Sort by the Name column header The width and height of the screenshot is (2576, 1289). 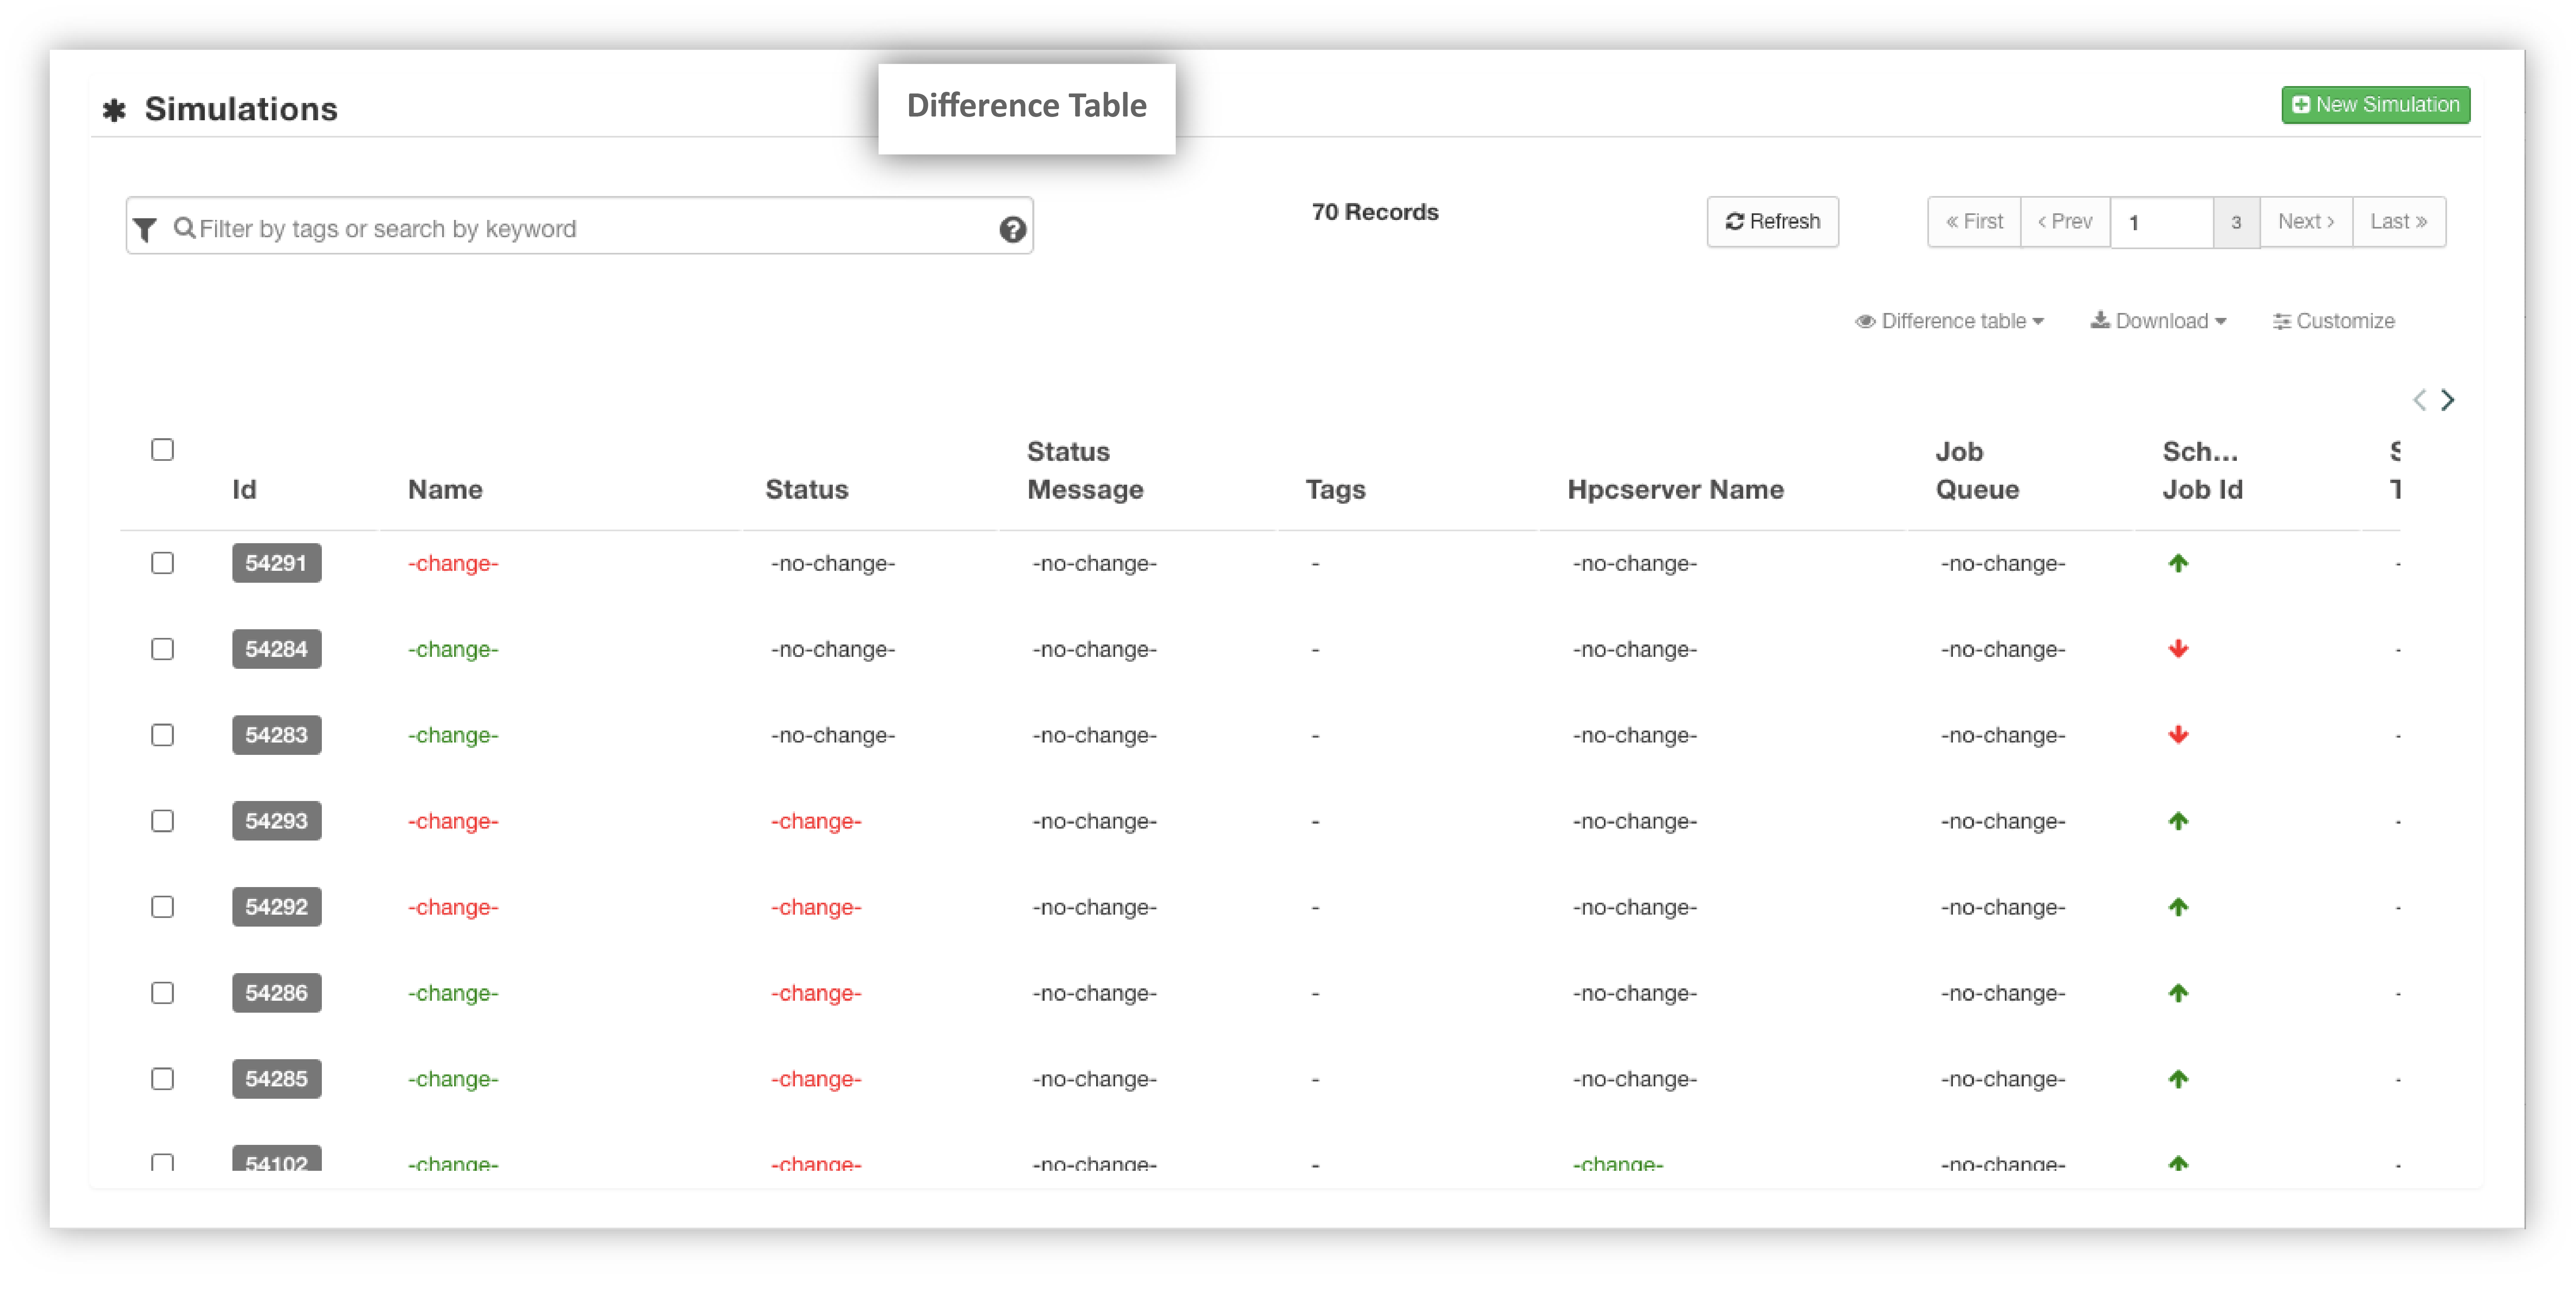(x=445, y=490)
